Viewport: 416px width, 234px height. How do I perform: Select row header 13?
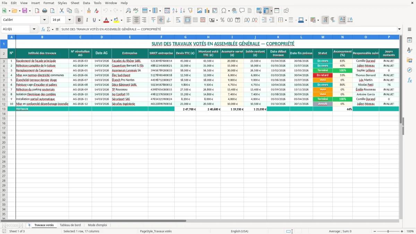(x=4, y=109)
